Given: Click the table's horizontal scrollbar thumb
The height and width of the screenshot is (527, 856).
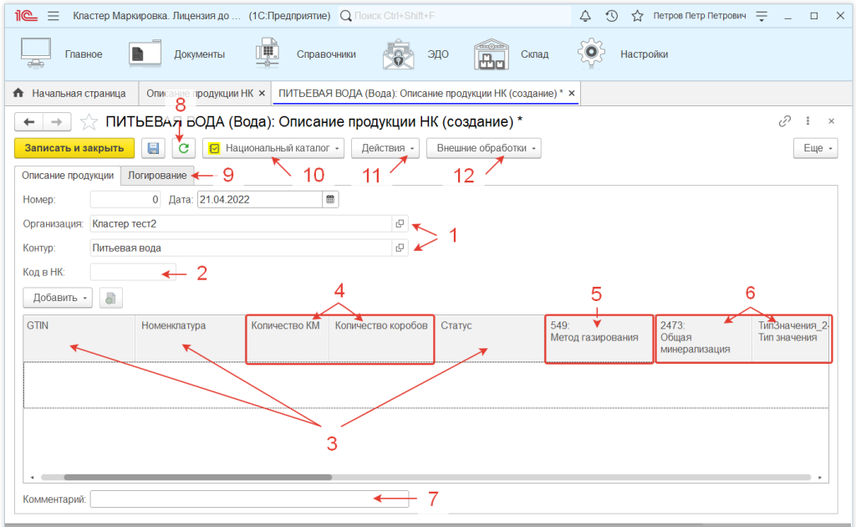Looking at the screenshot, I should pos(197,478).
